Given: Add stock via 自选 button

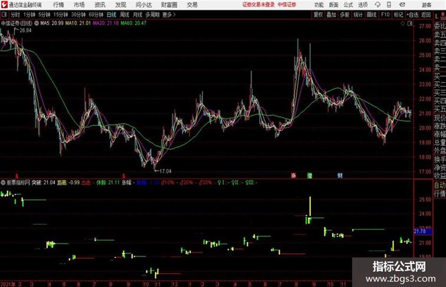Looking at the screenshot, I should click(412, 15).
